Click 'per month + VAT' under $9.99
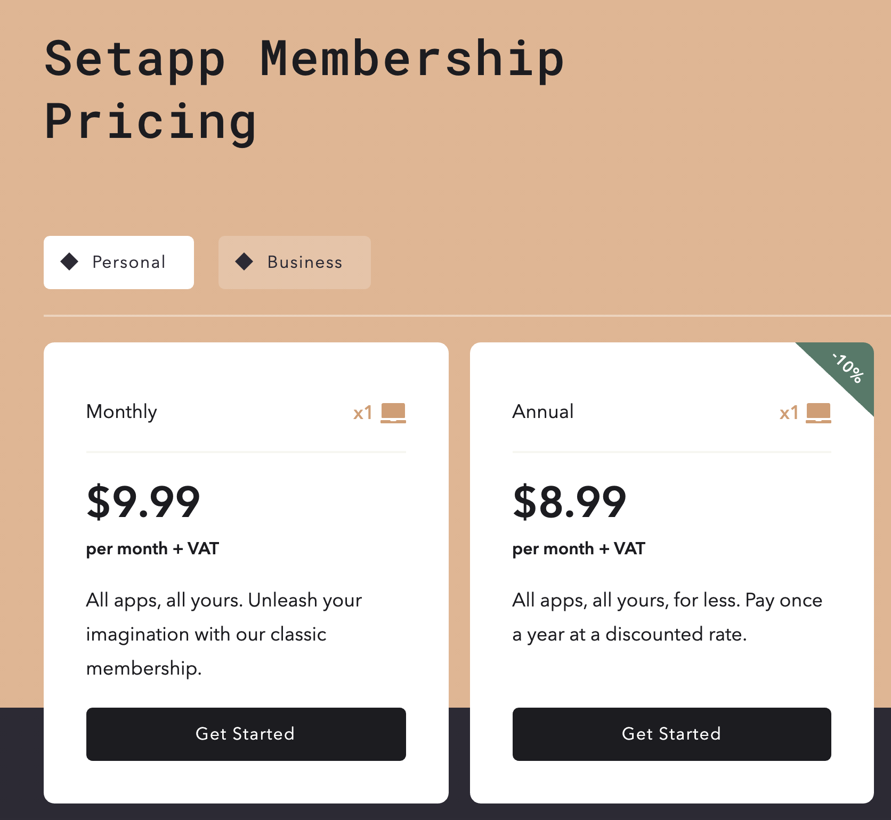 152,548
